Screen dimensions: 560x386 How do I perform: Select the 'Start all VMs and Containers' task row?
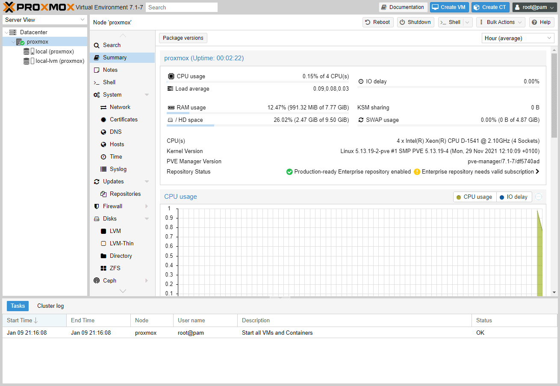coord(280,333)
